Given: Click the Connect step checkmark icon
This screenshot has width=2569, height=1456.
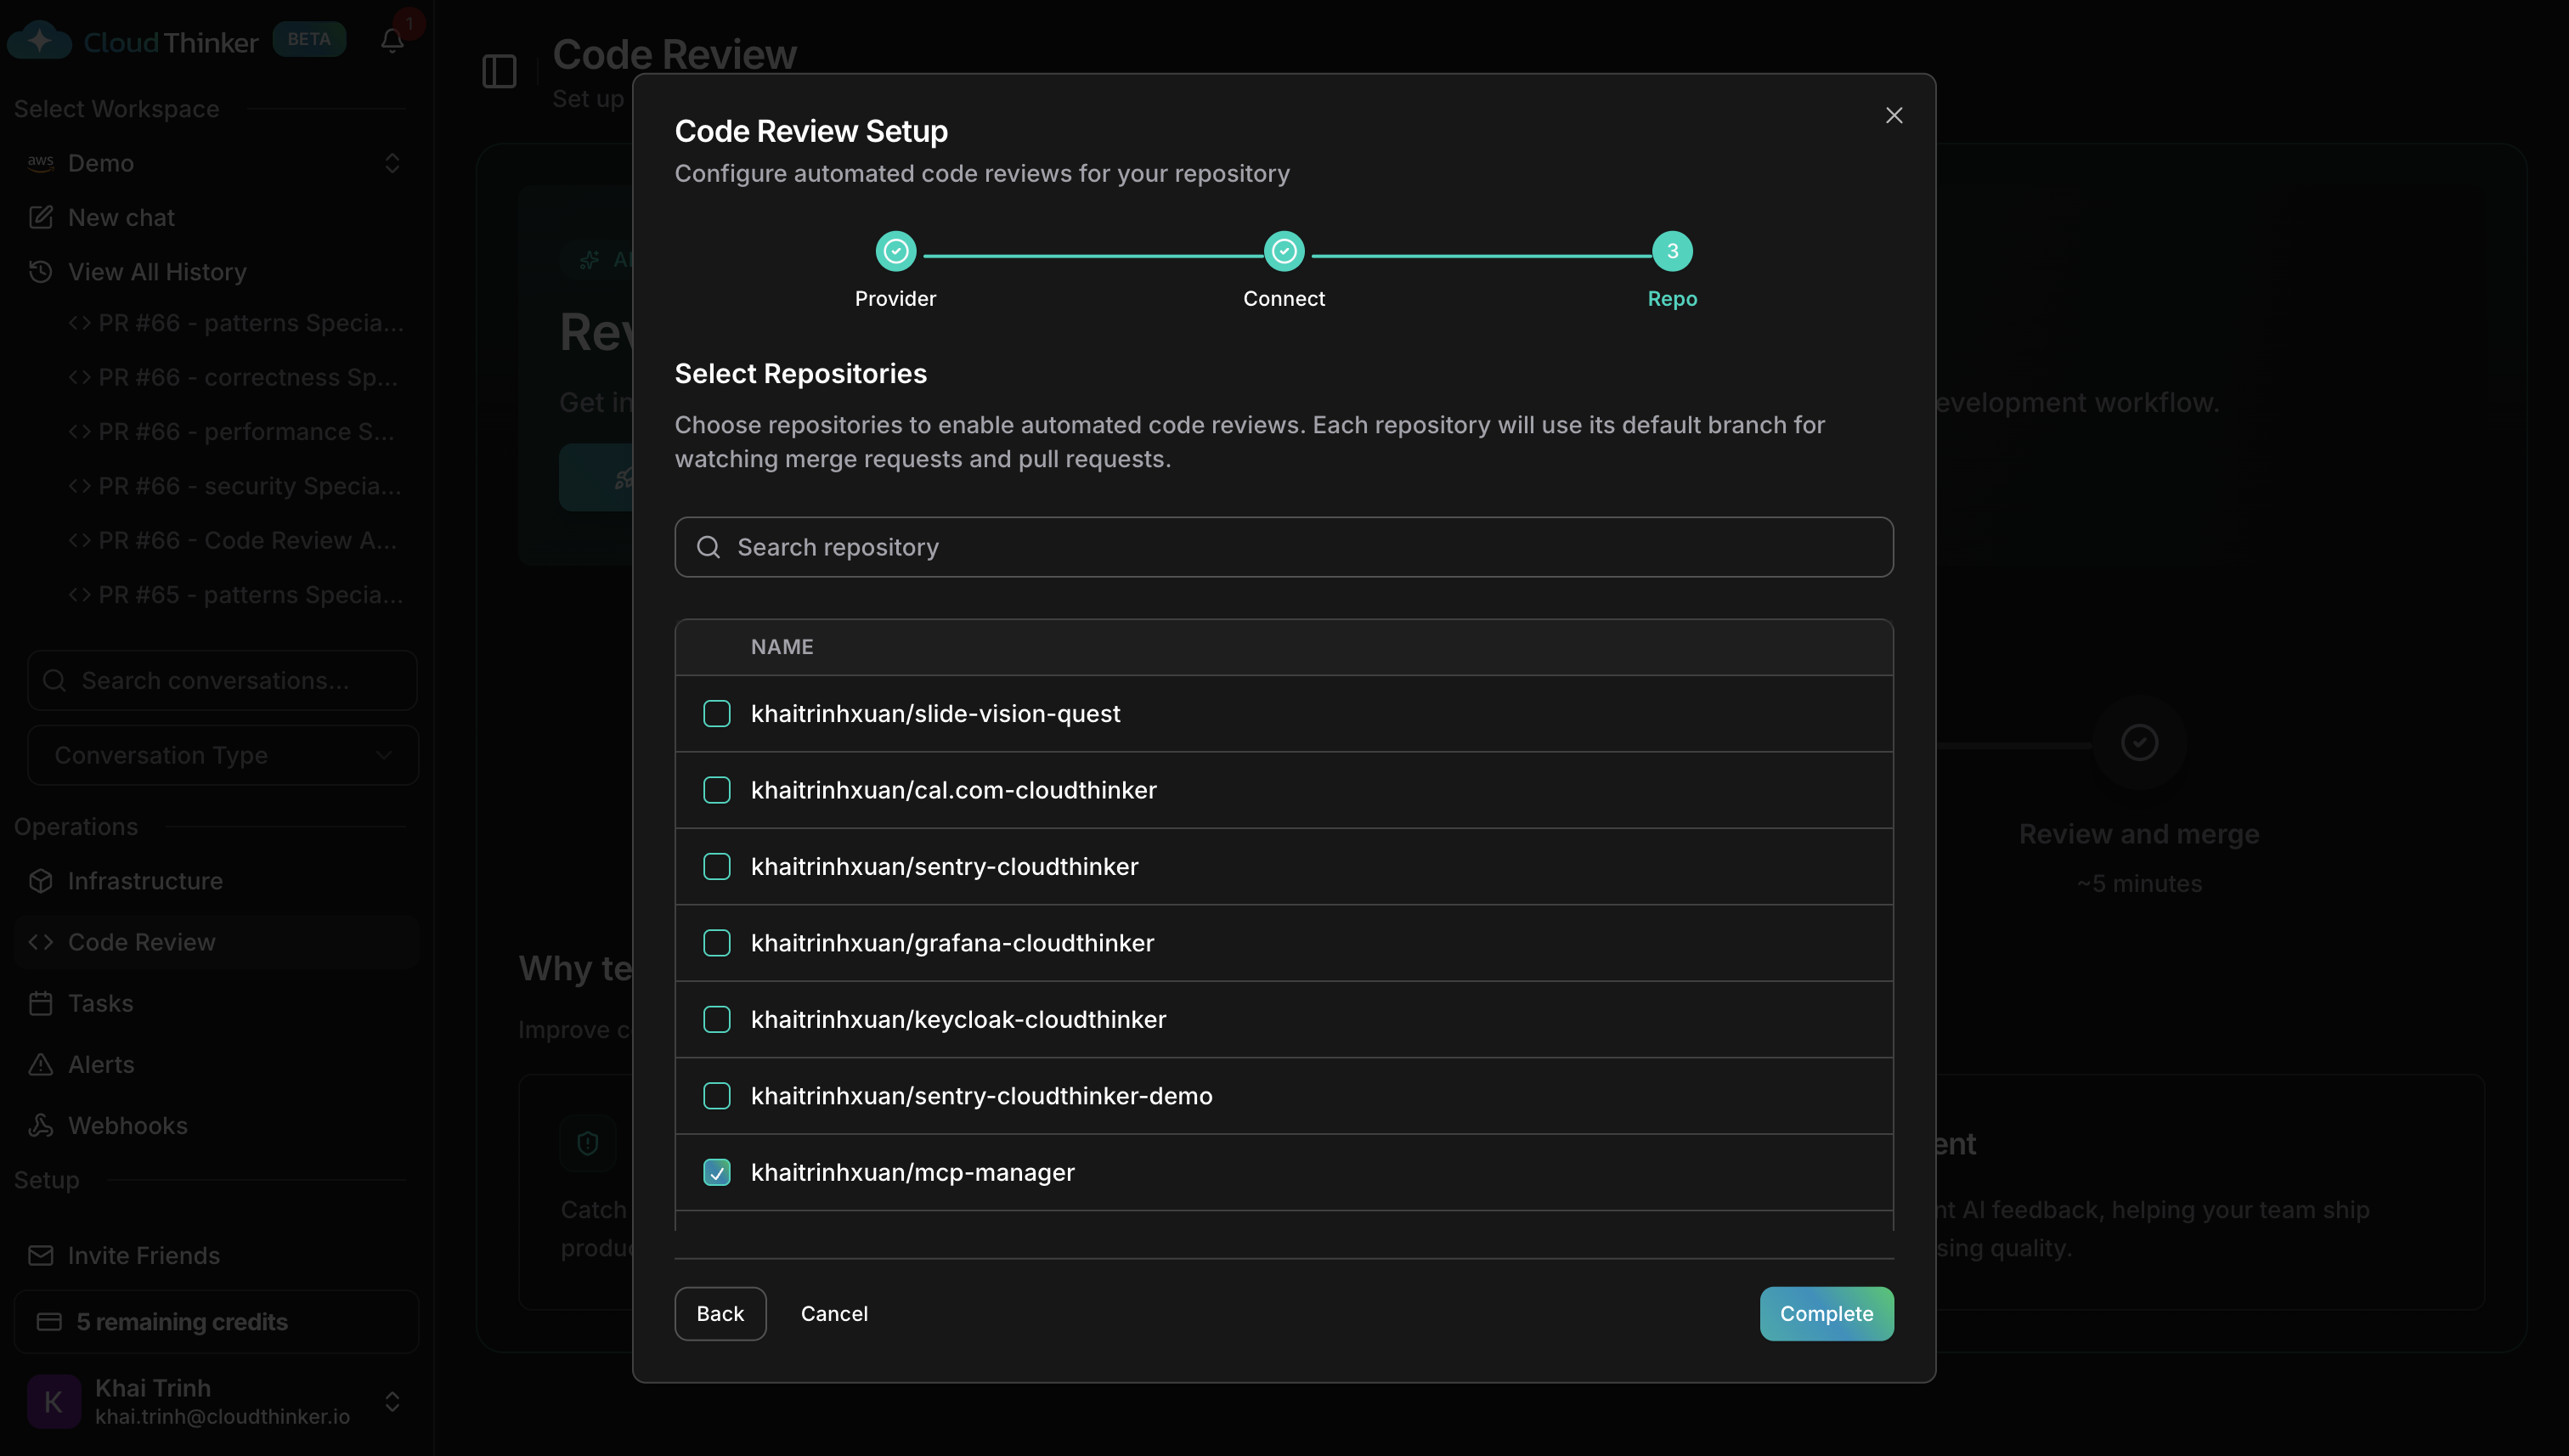Looking at the screenshot, I should [x=1283, y=252].
